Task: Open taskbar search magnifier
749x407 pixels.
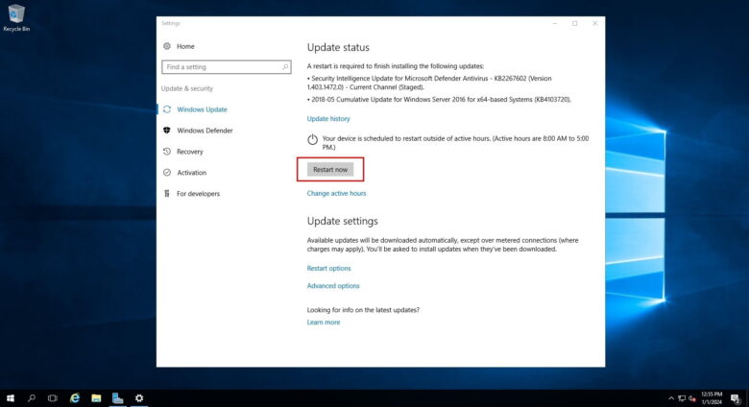Action: (32, 398)
